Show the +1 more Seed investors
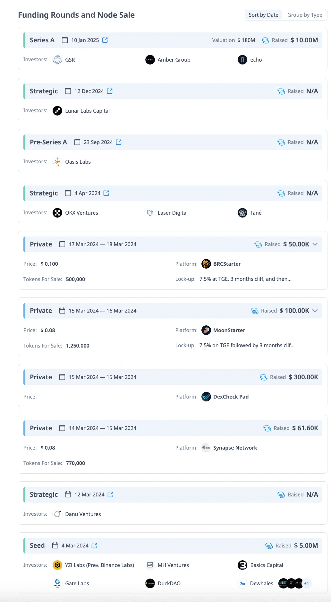Viewport: 331px width, 602px height. click(x=307, y=583)
